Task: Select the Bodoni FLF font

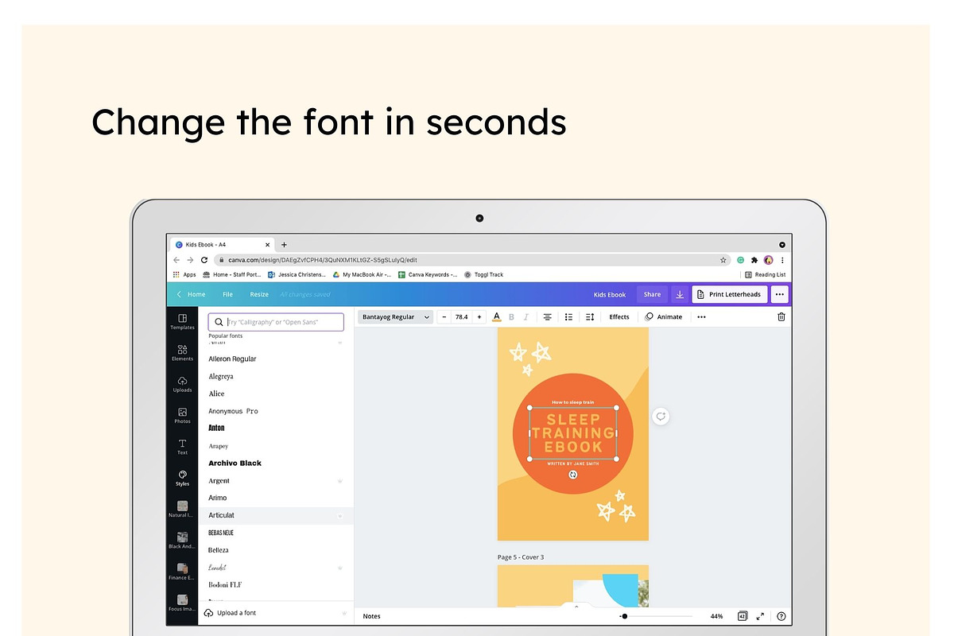Action: (225, 584)
